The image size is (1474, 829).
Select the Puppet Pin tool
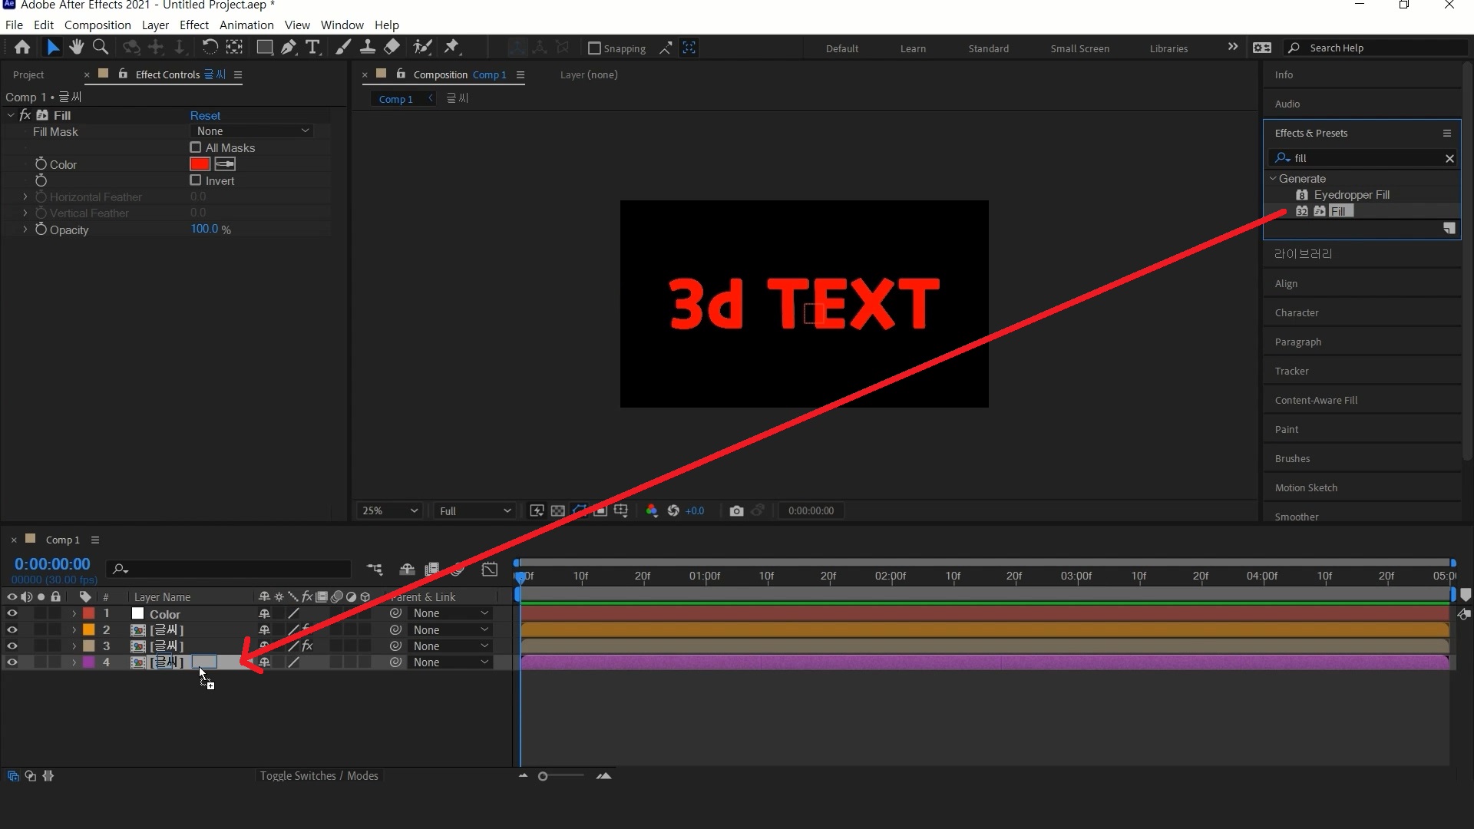point(451,48)
